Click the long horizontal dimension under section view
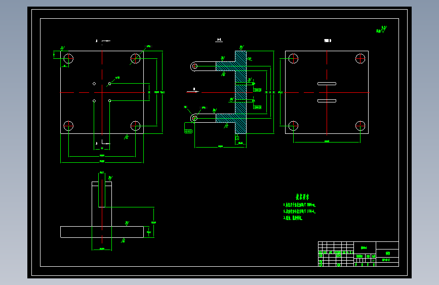This screenshot has height=285, width=439. click(220, 147)
